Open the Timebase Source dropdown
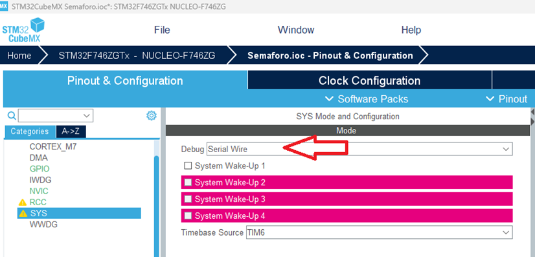The height and width of the screenshot is (257, 535). 379,232
